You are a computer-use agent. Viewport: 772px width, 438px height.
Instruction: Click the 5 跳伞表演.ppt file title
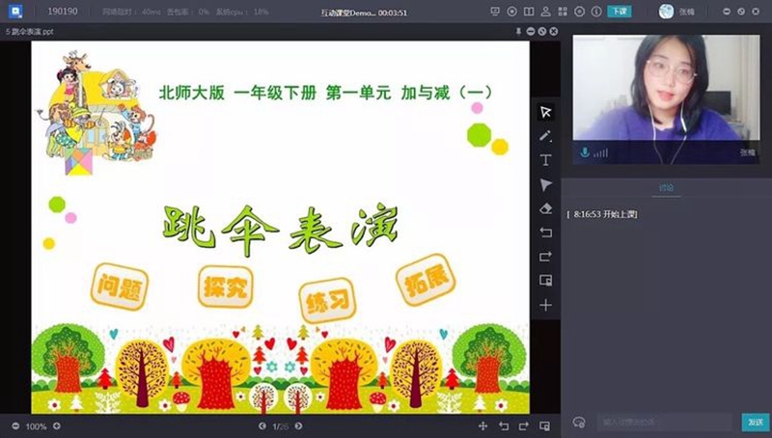[30, 32]
